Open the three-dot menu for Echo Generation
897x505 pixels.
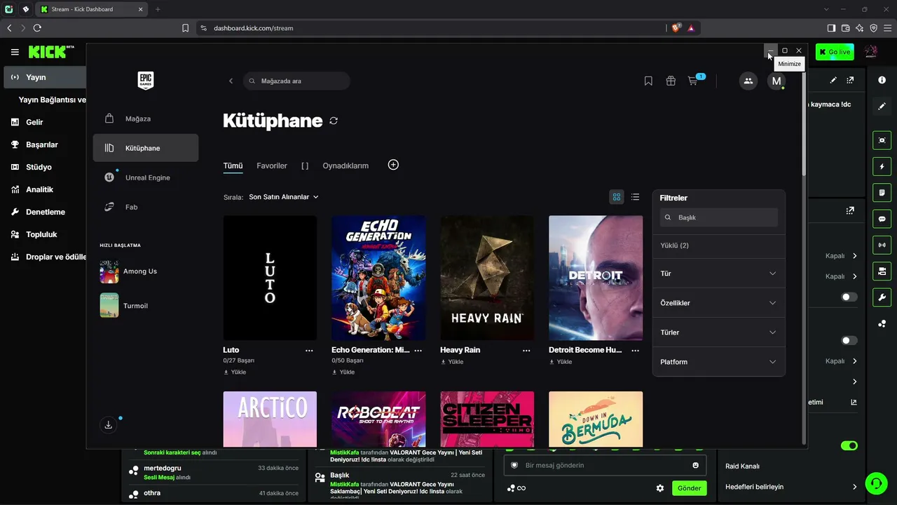click(418, 350)
